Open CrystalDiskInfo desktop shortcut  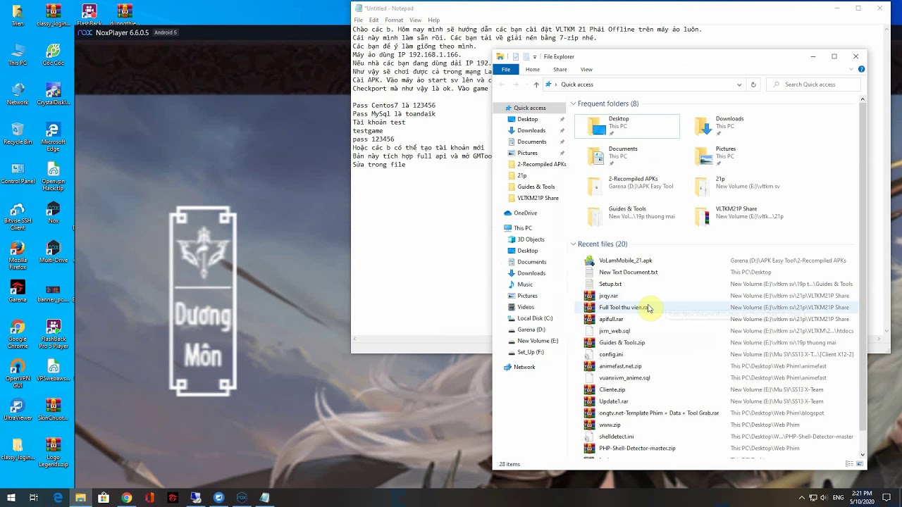click(x=53, y=92)
